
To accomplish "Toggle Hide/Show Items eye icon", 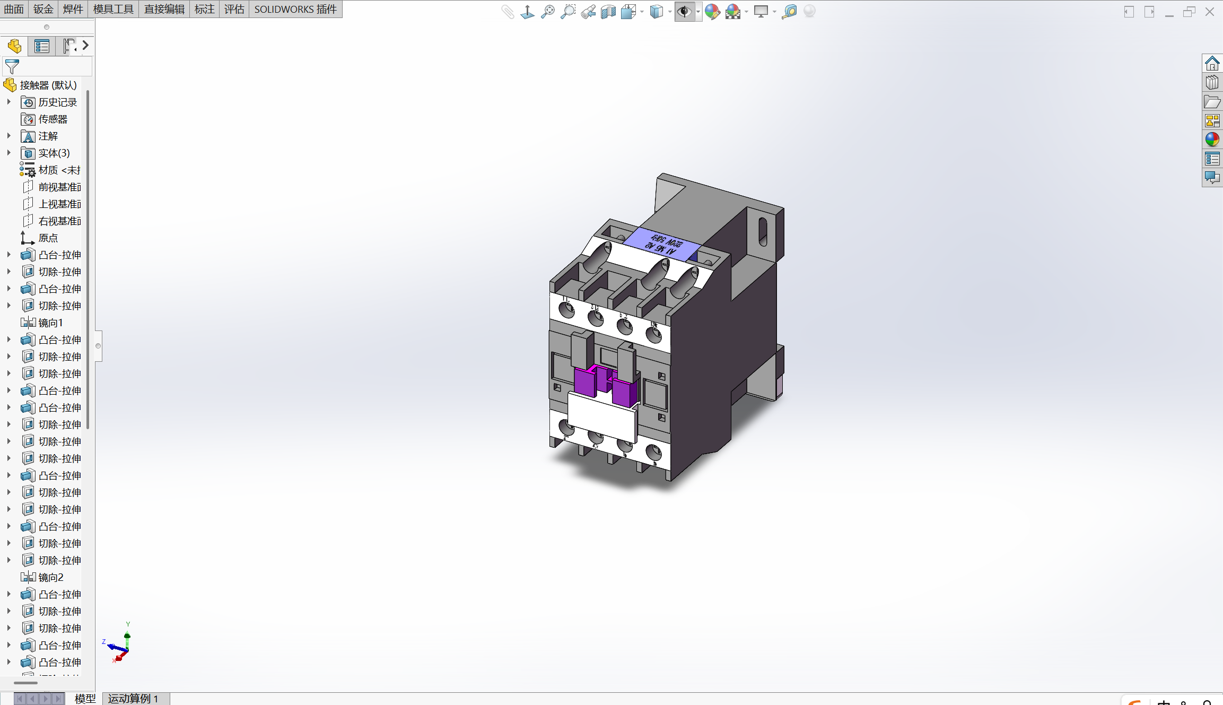I will tap(684, 11).
